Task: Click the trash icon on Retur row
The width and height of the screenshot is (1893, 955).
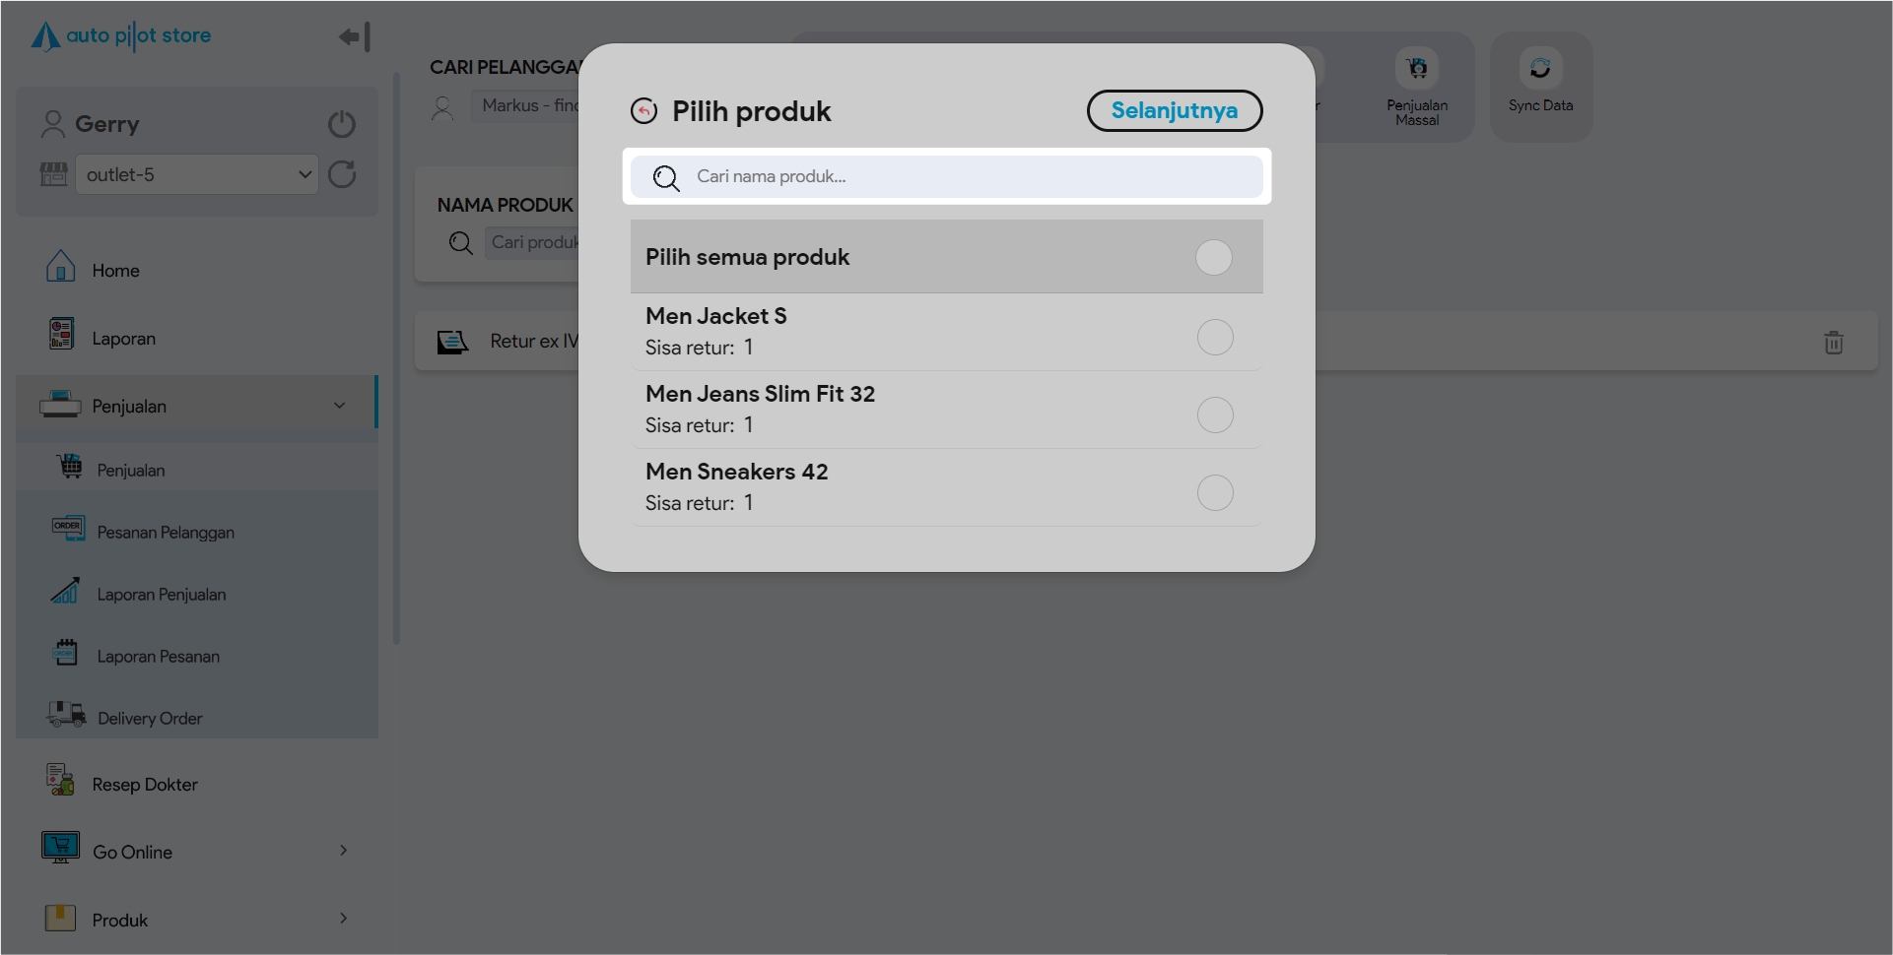Action: 1833,343
